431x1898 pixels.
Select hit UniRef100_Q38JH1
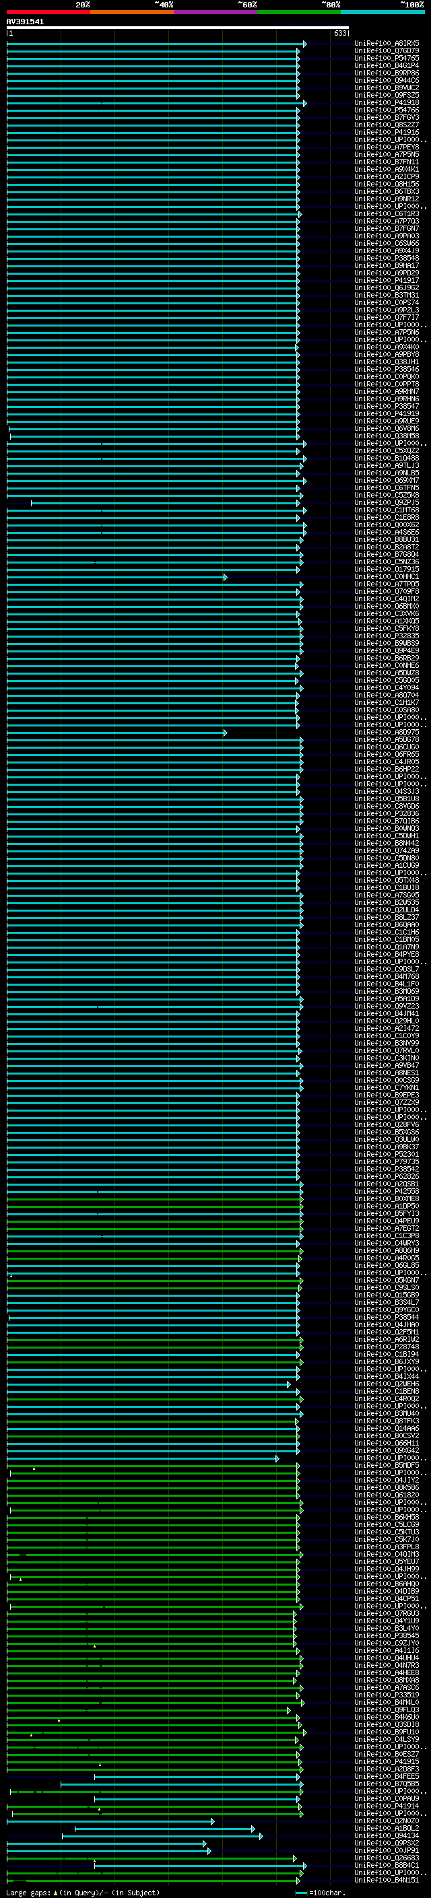coord(387,362)
